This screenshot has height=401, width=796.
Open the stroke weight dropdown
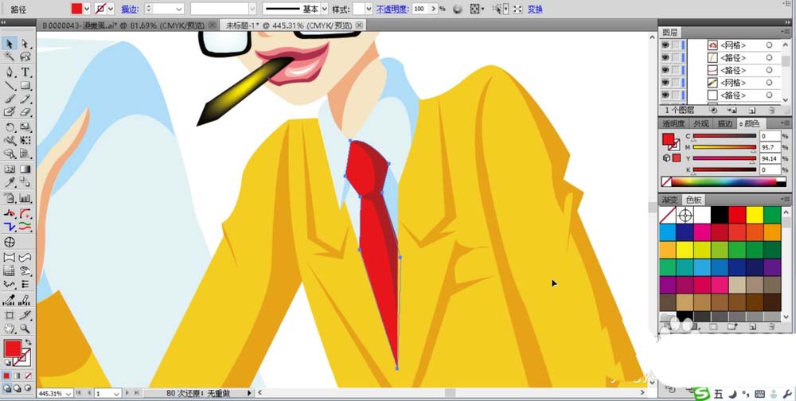pos(179,9)
